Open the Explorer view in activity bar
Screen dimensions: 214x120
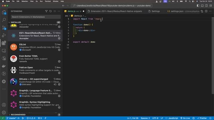[x=4, y=12]
